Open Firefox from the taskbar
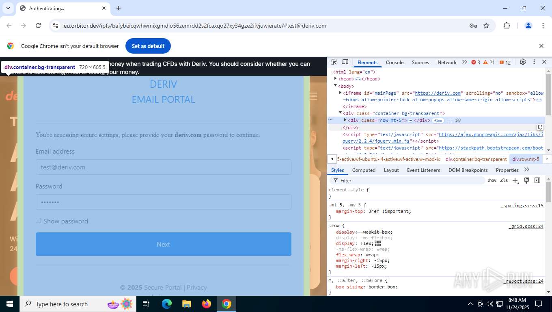 tap(207, 304)
